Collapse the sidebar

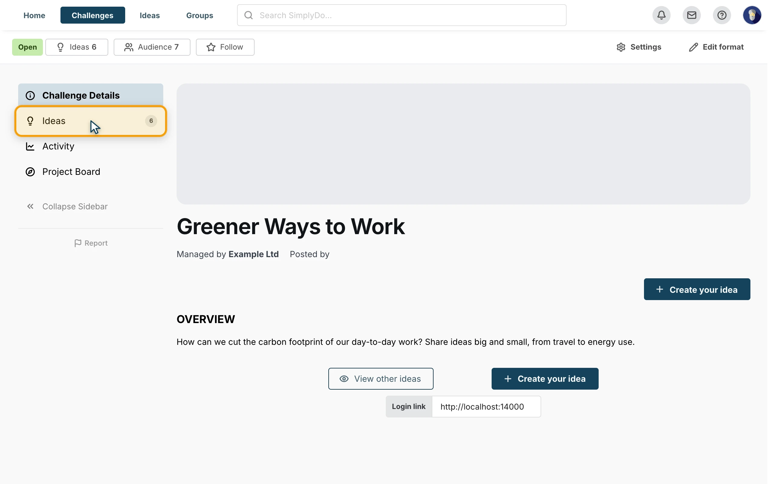click(x=67, y=207)
